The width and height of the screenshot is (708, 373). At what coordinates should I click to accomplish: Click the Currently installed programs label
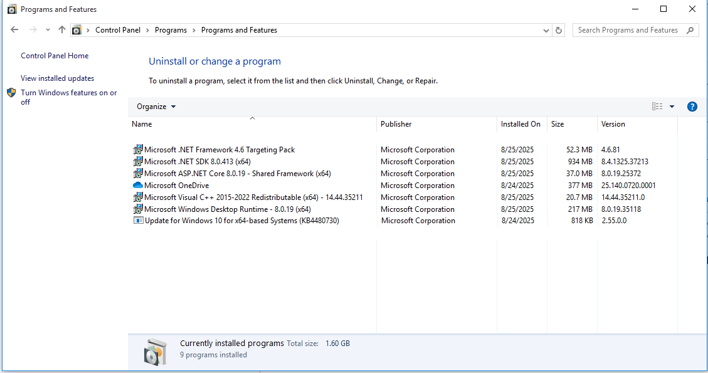(x=231, y=343)
